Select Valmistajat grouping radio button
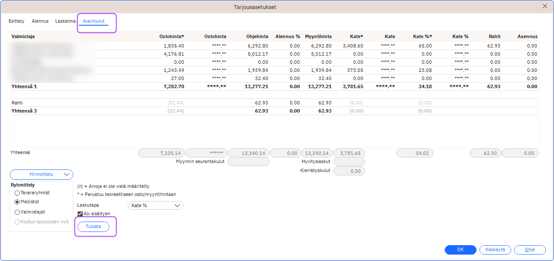 (18, 212)
